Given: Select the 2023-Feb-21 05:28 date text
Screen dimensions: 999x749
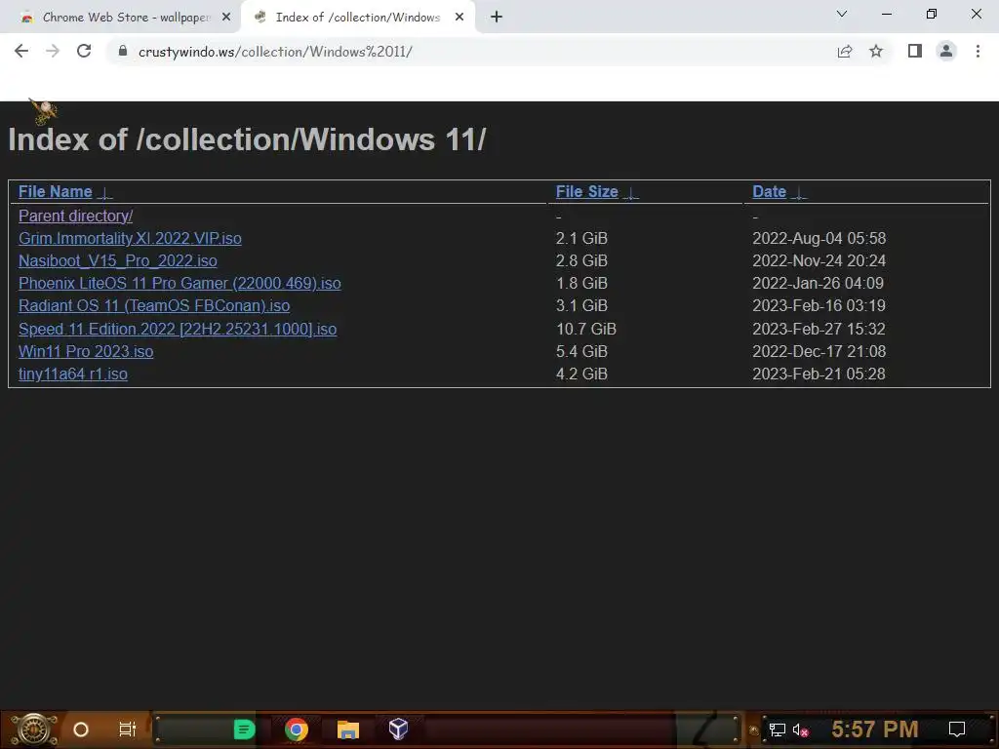Looking at the screenshot, I should point(819,374).
